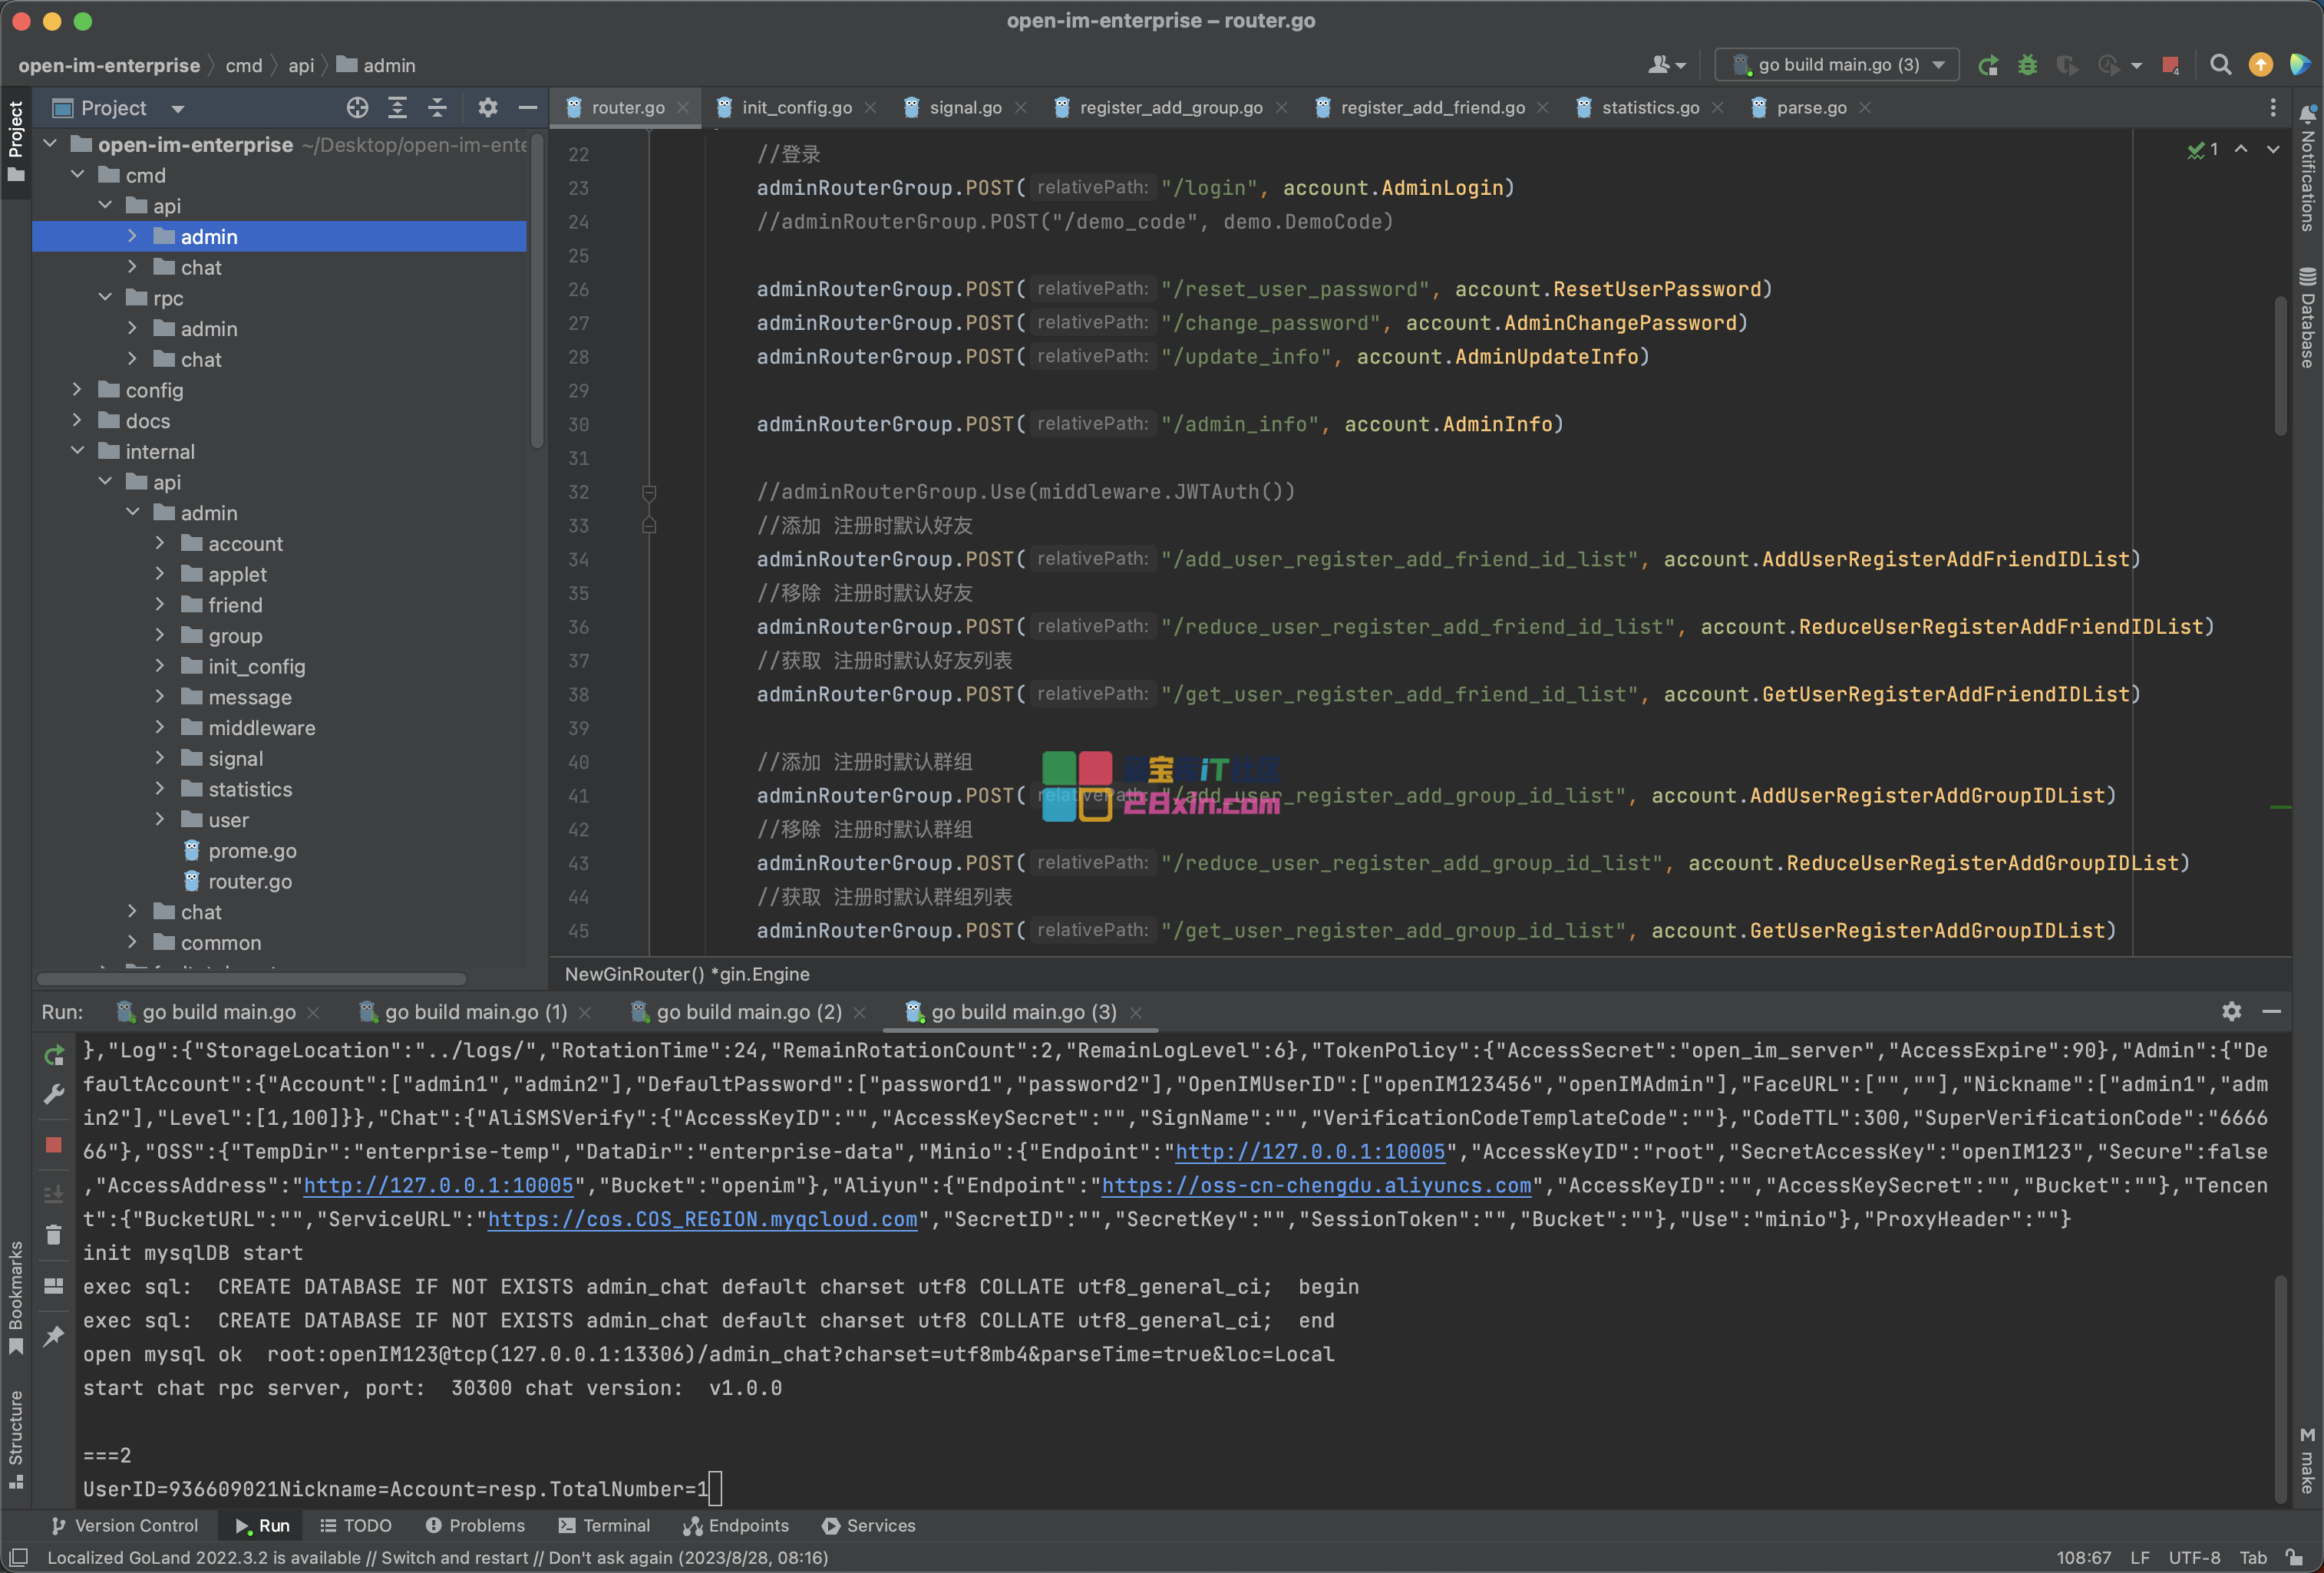This screenshot has height=1573, width=2324.
Task: Clear console output with trash icon
Action: point(54,1236)
